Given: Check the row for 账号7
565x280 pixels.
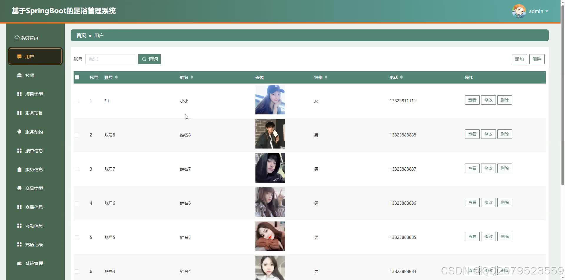Looking at the screenshot, I should pos(77,169).
